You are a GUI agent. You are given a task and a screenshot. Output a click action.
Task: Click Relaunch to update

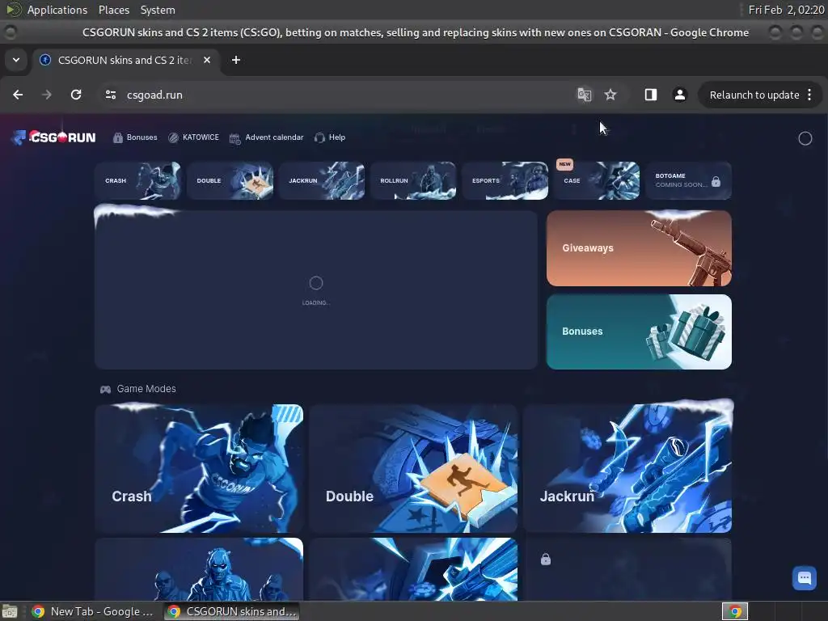coord(754,95)
